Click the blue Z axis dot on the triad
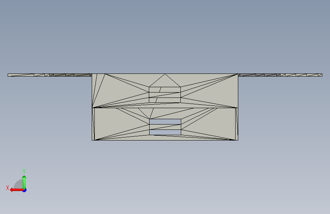The width and height of the screenshot is (330, 214). coord(25,190)
